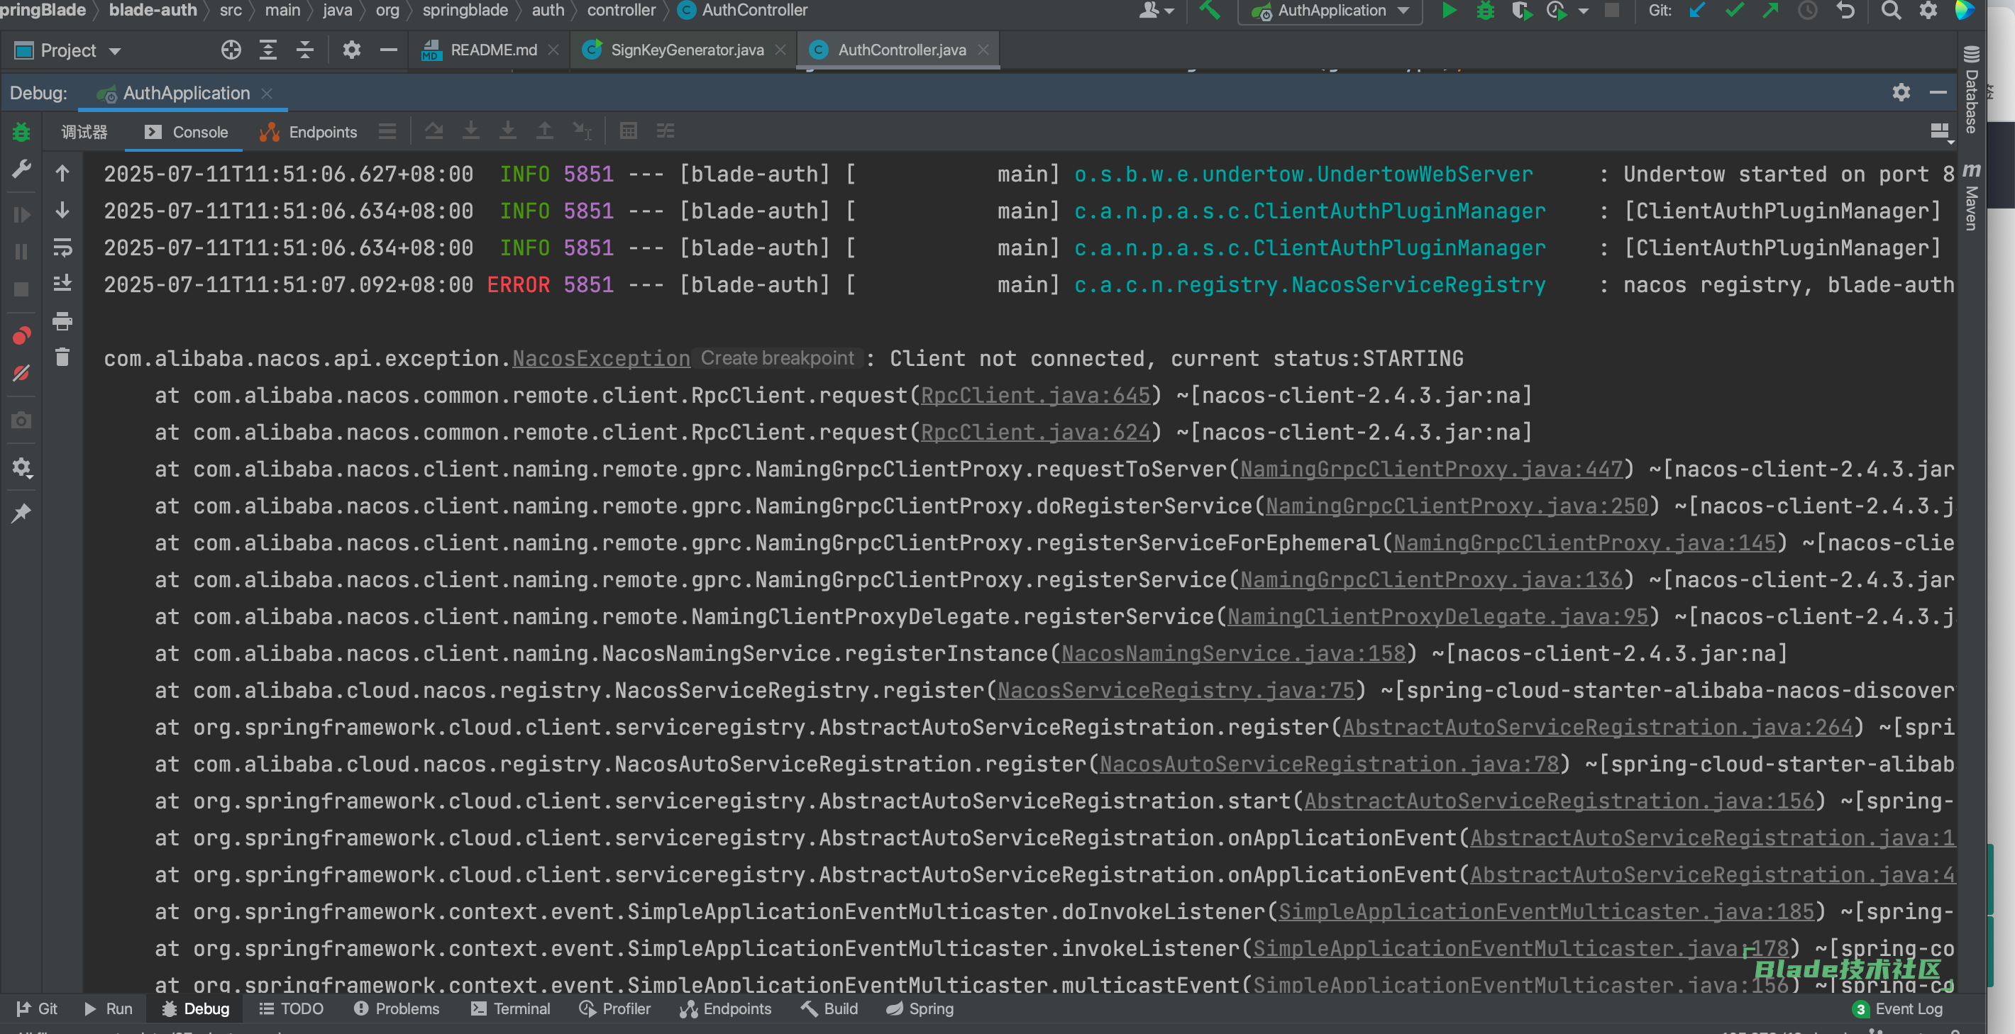Open Debug panel settings gear icon
The image size is (2015, 1034).
[x=1901, y=93]
